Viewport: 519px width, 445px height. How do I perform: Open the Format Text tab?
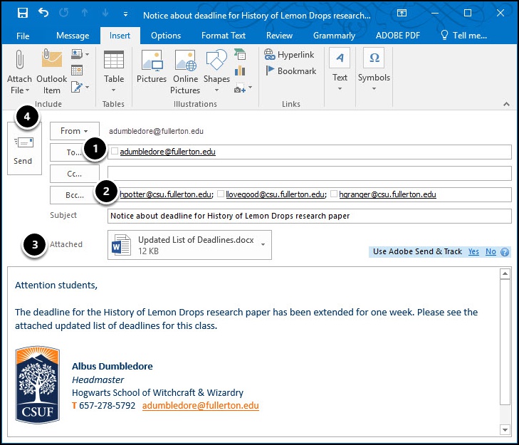coord(224,36)
